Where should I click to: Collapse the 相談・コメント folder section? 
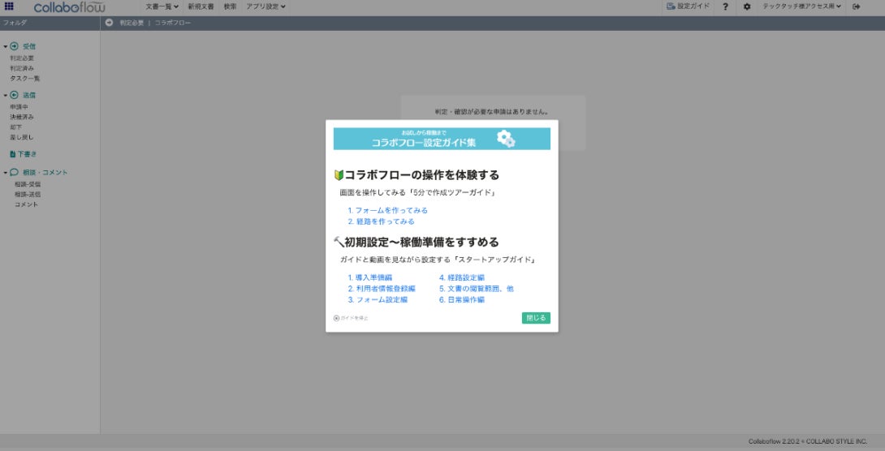click(5, 172)
